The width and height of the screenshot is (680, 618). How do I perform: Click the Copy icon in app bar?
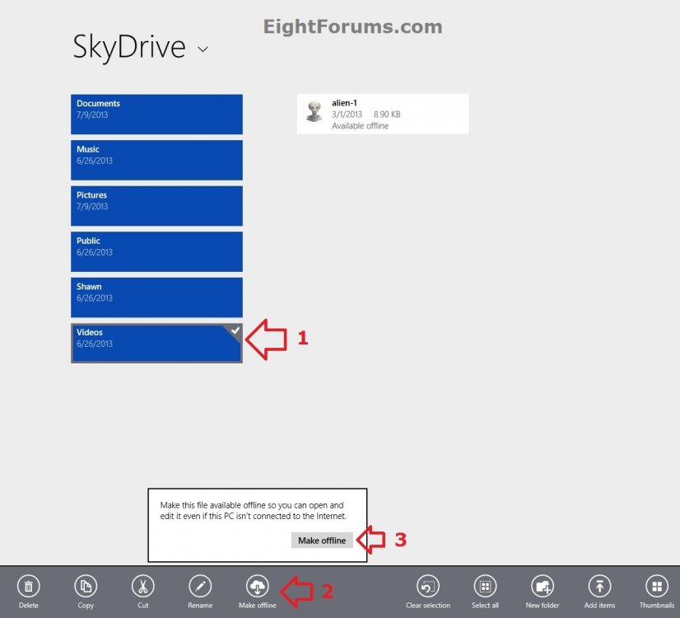pyautogui.click(x=86, y=587)
